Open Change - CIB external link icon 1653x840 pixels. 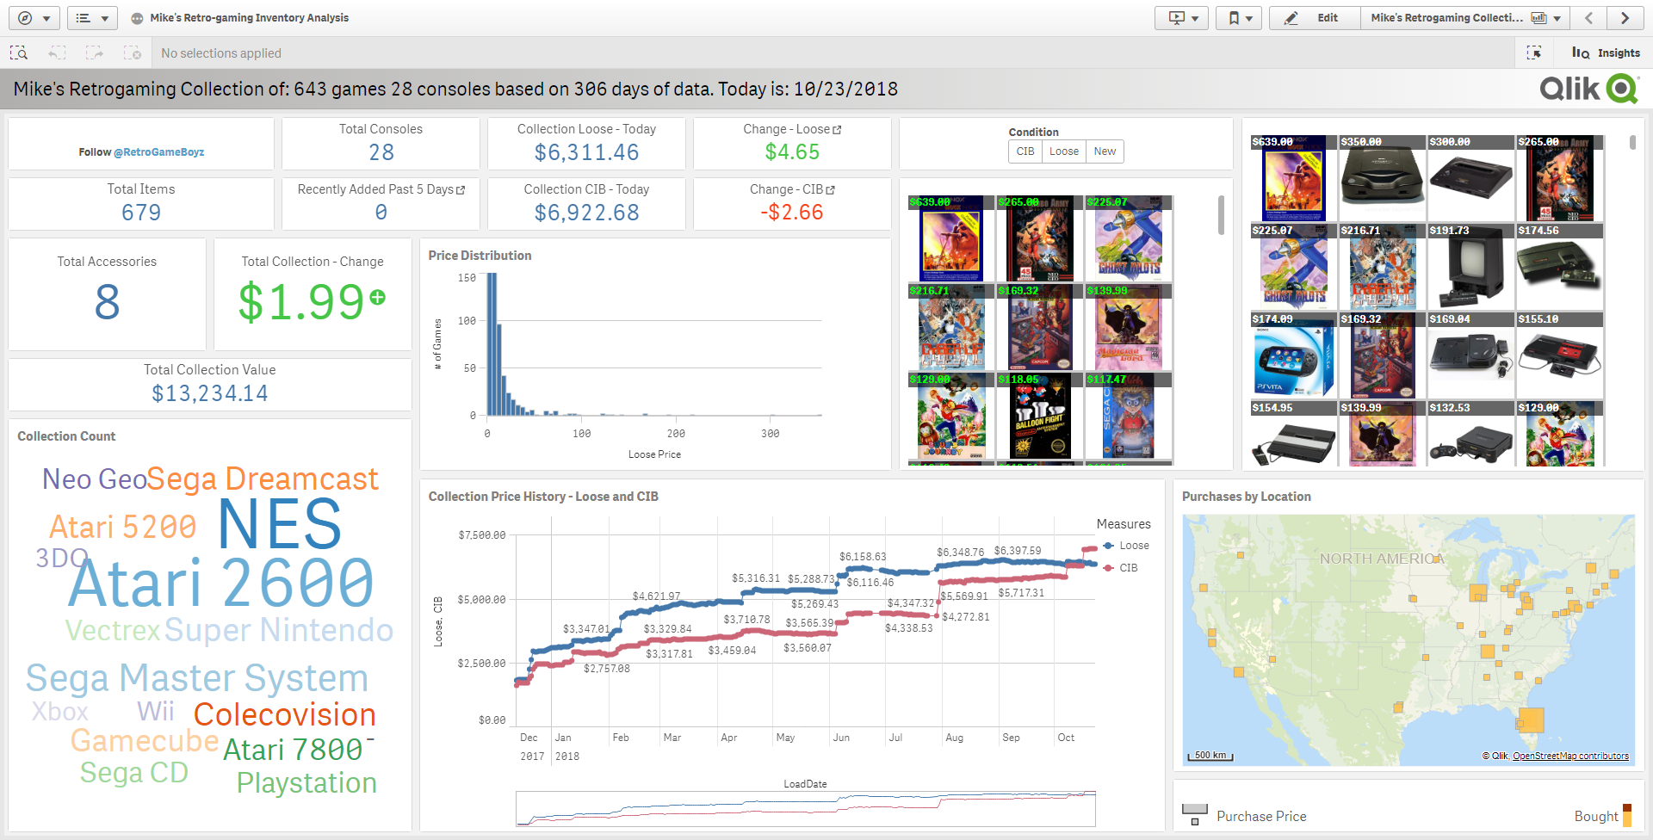831,190
